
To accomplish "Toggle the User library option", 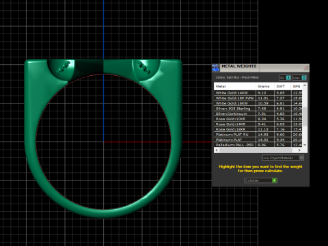I will (299, 78).
